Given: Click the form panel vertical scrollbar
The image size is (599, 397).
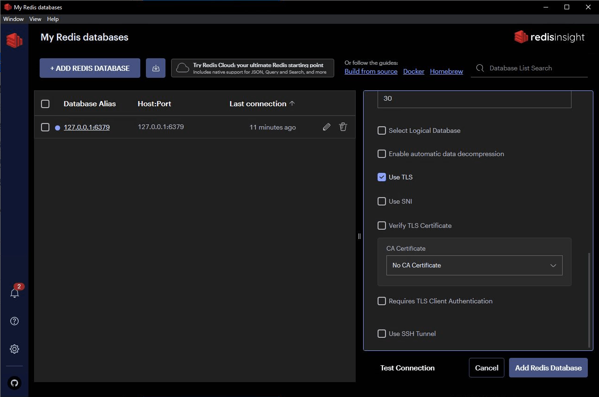Looking at the screenshot, I should click(x=590, y=301).
